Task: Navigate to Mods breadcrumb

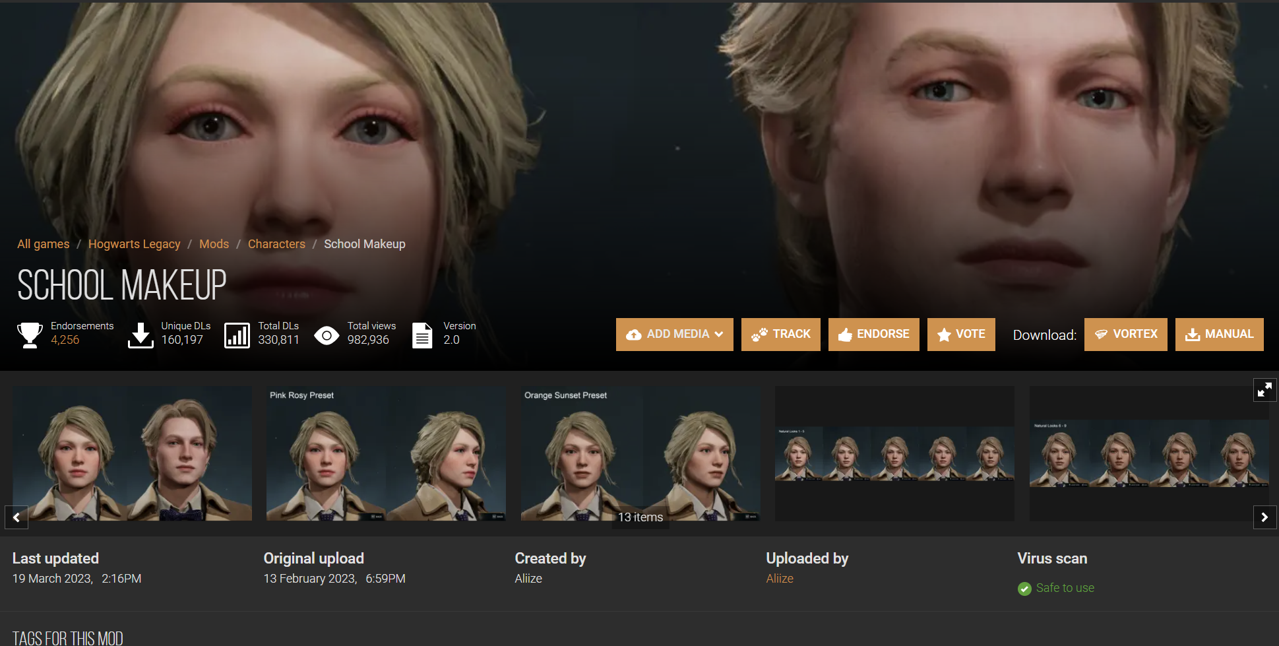Action: click(214, 244)
